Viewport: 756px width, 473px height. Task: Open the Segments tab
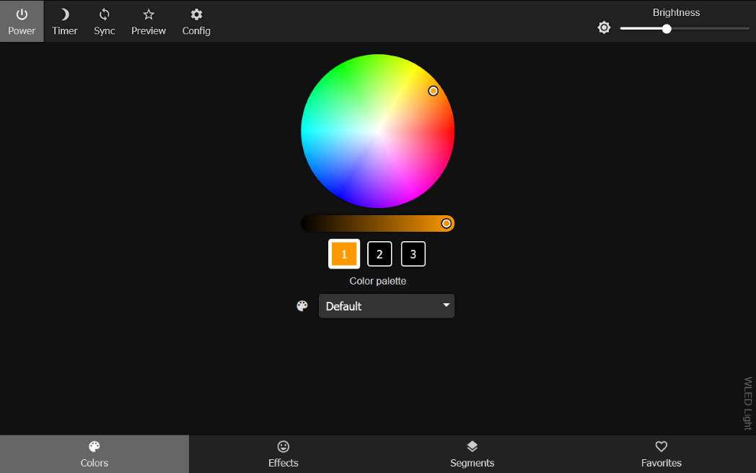[472, 454]
